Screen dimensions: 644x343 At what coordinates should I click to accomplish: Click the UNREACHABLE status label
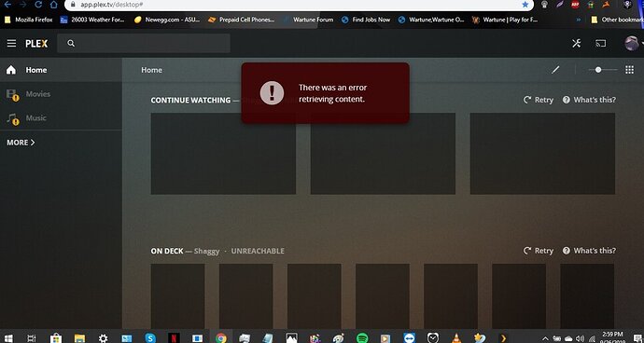(x=258, y=251)
